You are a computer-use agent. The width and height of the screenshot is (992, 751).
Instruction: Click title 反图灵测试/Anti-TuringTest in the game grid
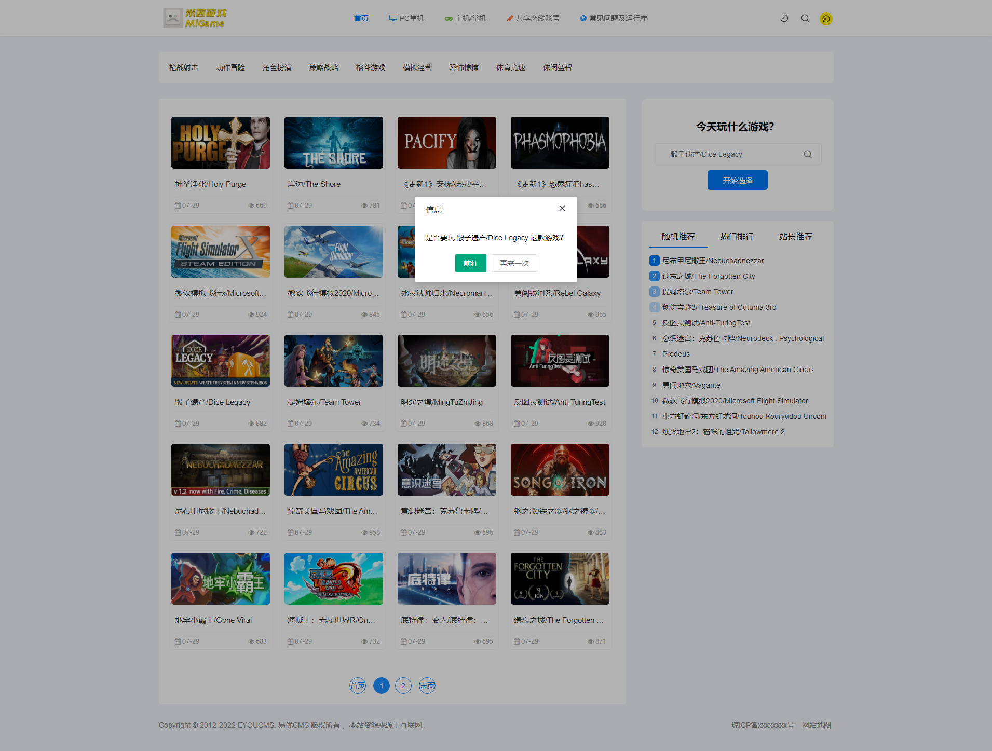pos(560,402)
